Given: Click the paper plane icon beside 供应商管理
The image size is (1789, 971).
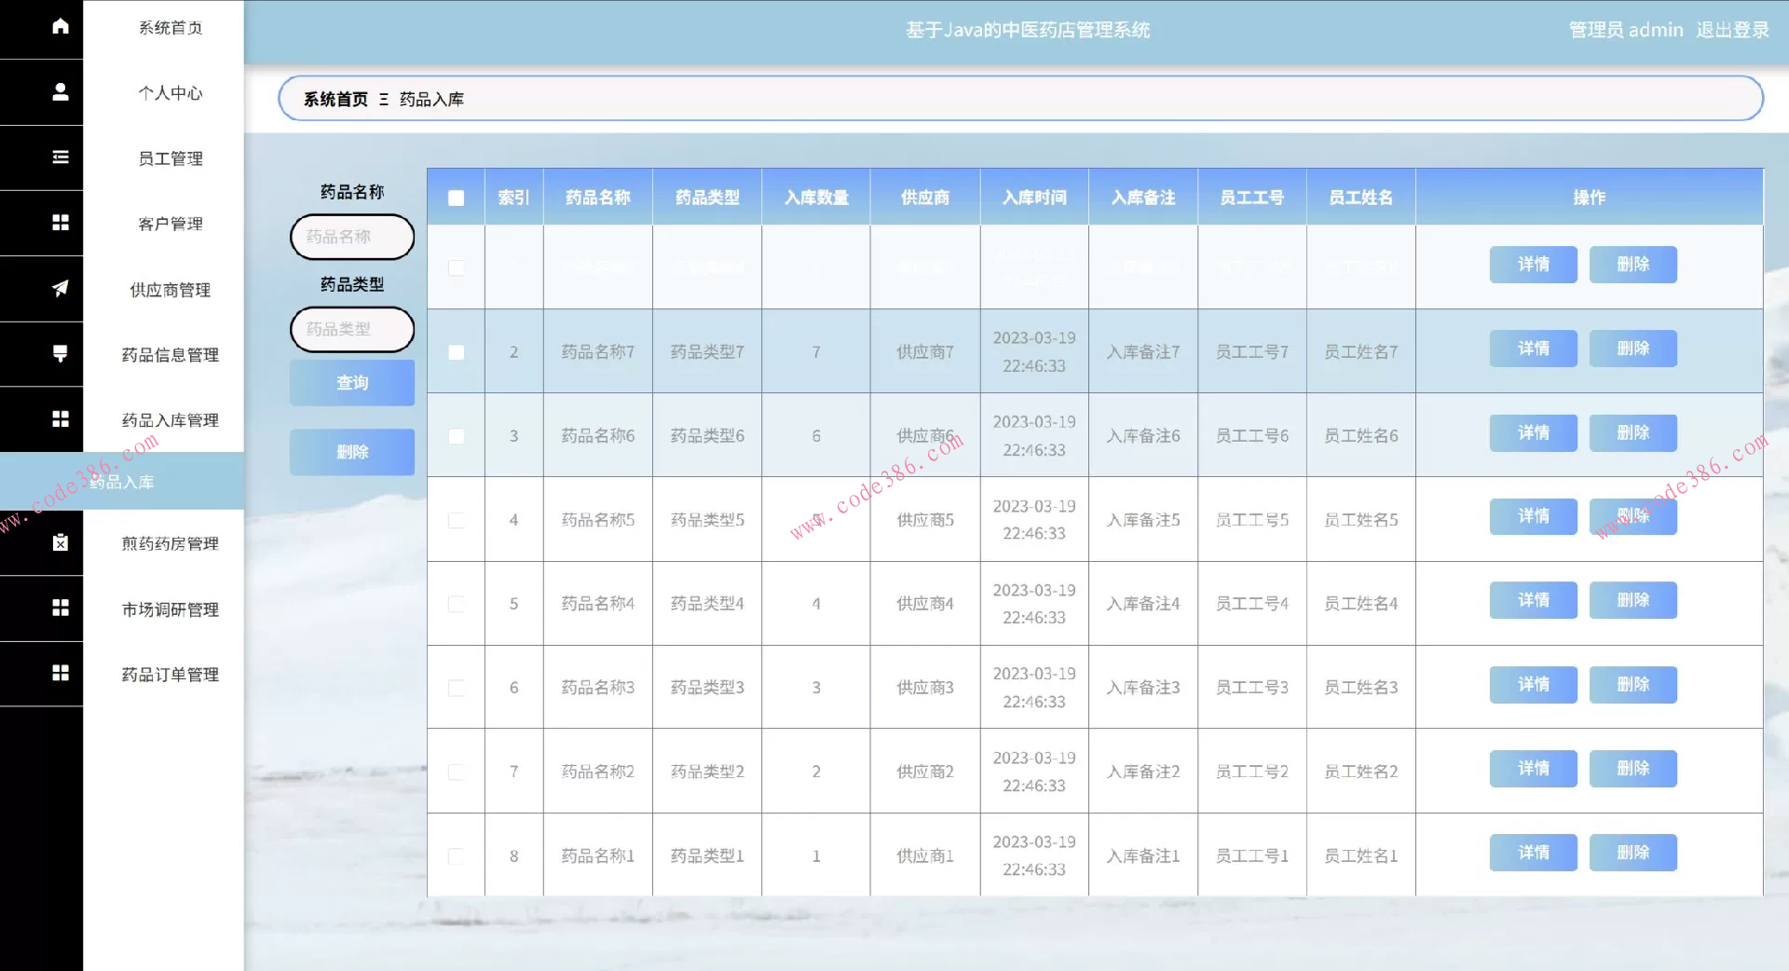Looking at the screenshot, I should [60, 288].
